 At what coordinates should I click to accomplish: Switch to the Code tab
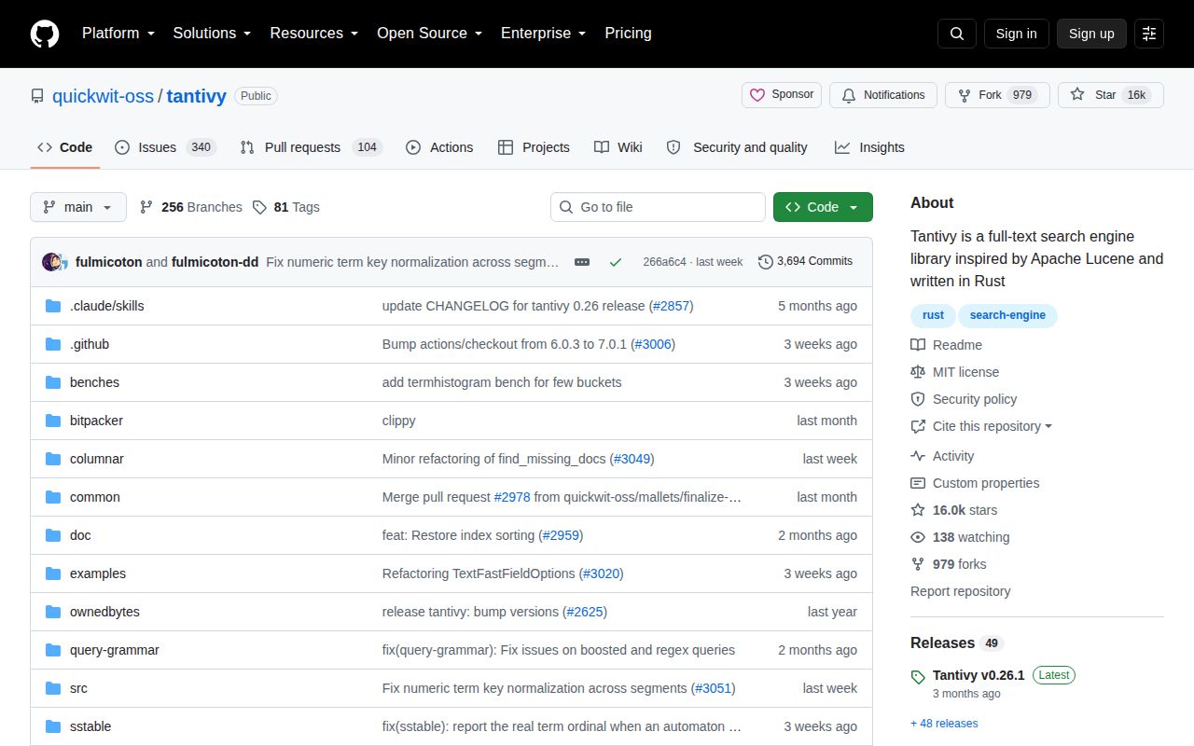click(x=65, y=147)
